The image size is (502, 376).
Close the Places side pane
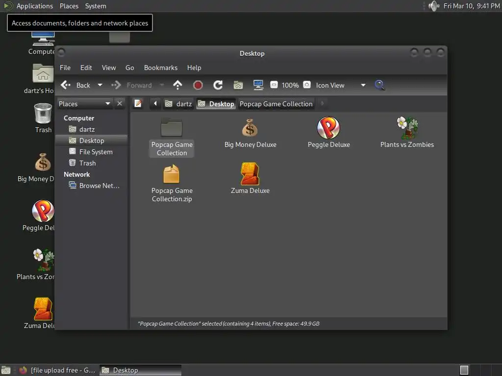click(120, 104)
